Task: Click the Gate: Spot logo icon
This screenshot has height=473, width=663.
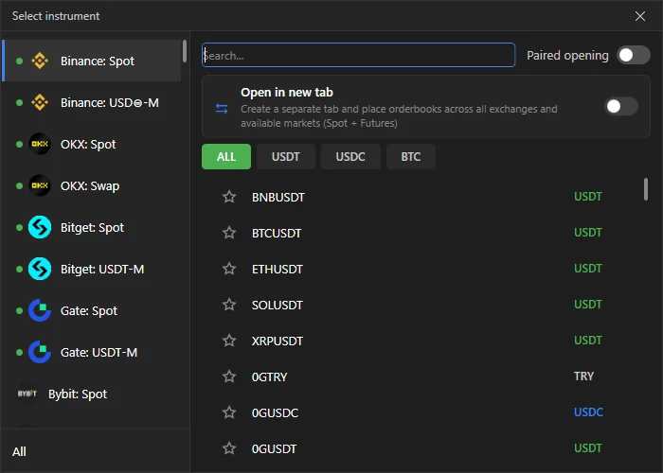Action: (x=40, y=311)
